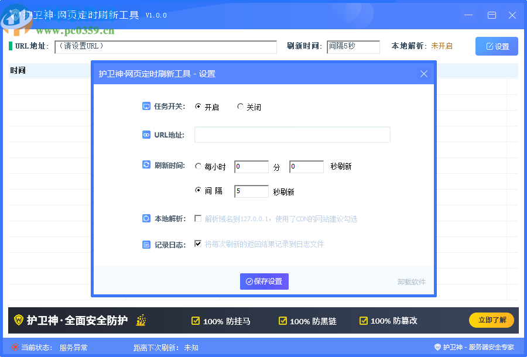
Task: Click the URL address input field
Action: [x=292, y=135]
